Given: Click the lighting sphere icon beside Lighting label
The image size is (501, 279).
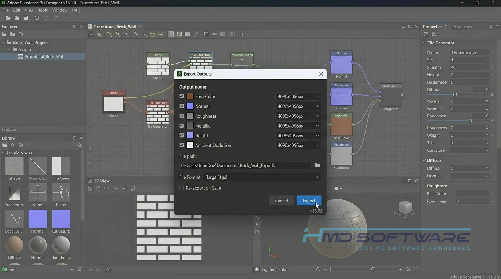Looking at the screenshot, I should (x=257, y=269).
